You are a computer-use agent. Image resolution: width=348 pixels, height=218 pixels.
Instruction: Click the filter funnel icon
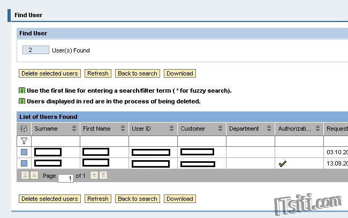pyautogui.click(x=24, y=141)
